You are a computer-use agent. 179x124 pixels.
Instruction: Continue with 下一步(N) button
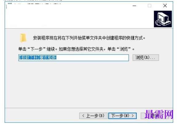[123, 116]
